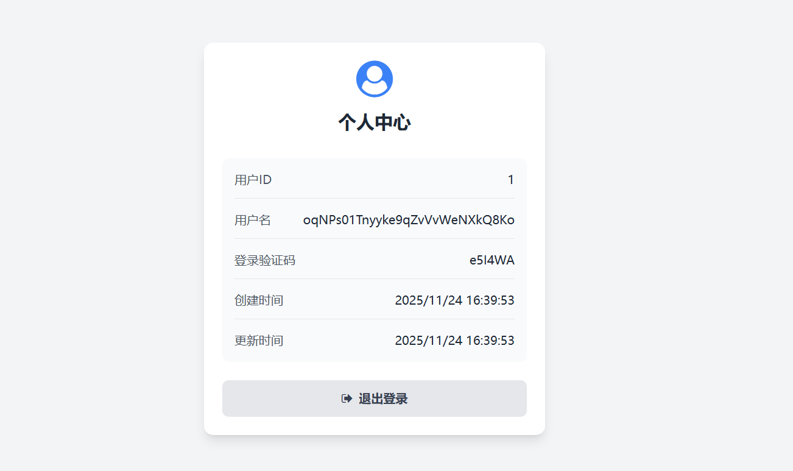The image size is (793, 471).
Task: Click the 更新时间 label
Action: tap(259, 341)
